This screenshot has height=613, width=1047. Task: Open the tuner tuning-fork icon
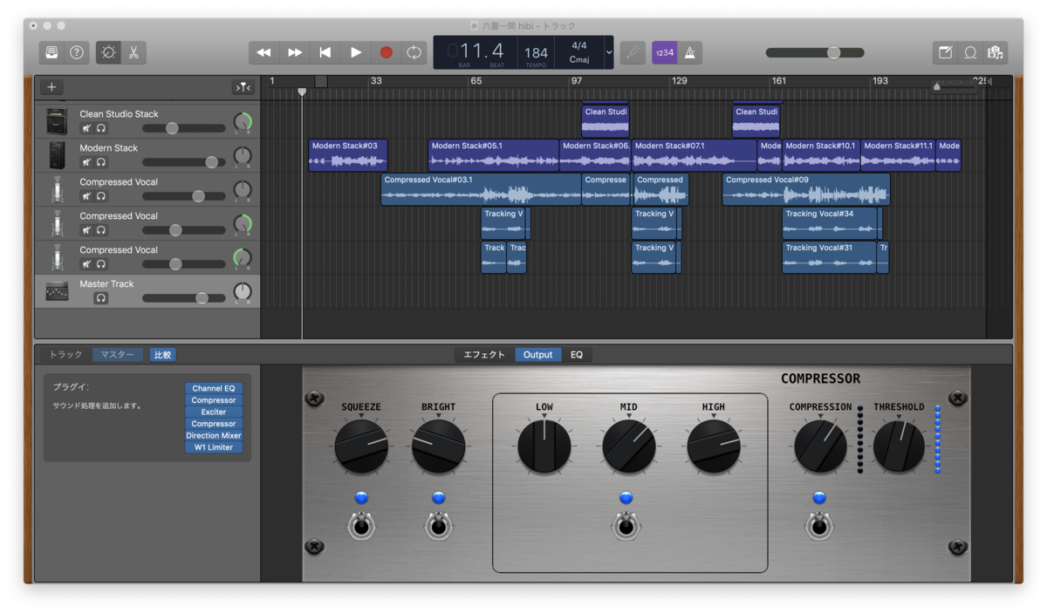tap(633, 52)
